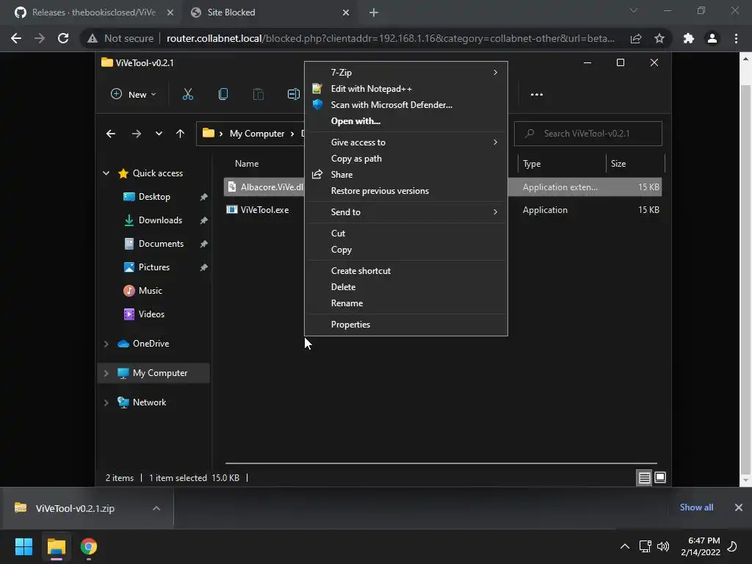The height and width of the screenshot is (564, 752).
Task: Select Copy as path
Action: pyautogui.click(x=405, y=159)
